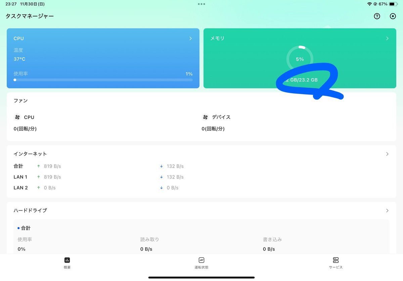Screen dimensions: 403x281
Task: Tap the Wi-Fi status icon
Action: pos(369,4)
